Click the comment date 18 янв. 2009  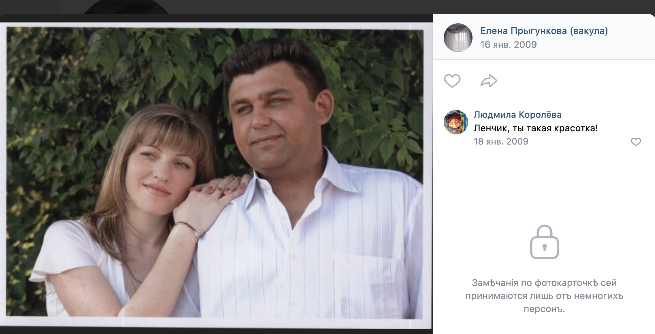click(501, 141)
